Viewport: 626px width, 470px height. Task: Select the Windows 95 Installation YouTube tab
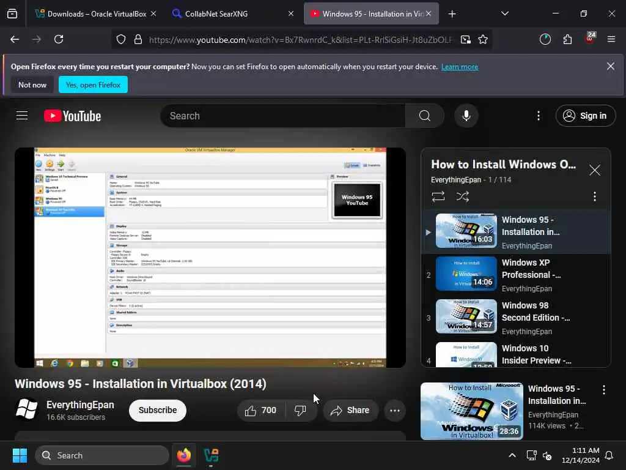367,13
